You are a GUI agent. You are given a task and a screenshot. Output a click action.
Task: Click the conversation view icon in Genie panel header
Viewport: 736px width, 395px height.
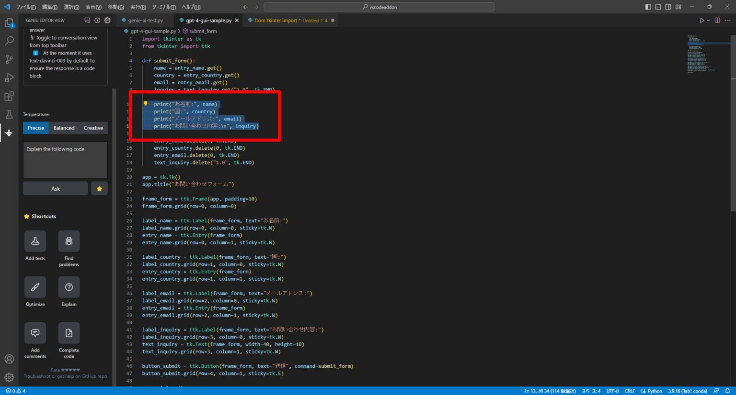[88, 20]
